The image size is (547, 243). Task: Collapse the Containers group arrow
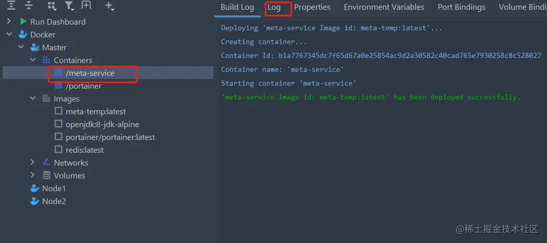point(33,60)
